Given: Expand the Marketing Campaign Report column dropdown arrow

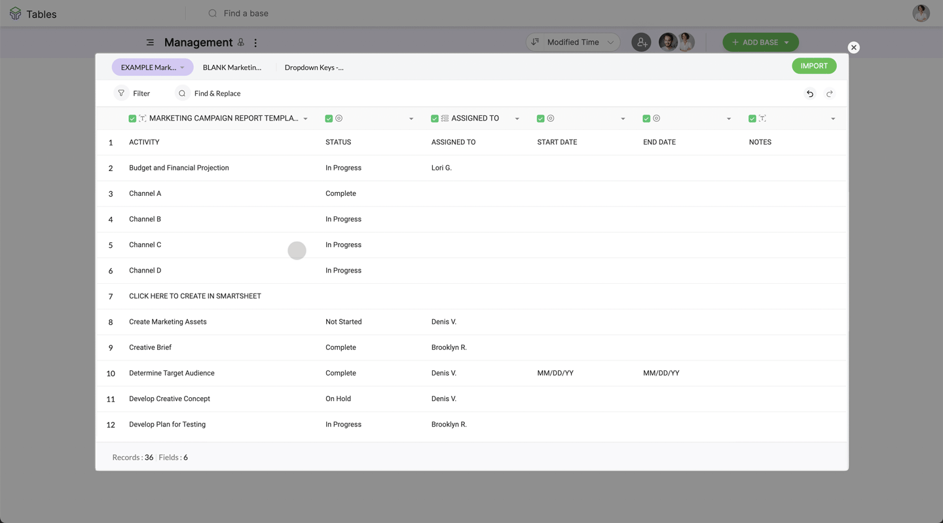Looking at the screenshot, I should pos(305,119).
